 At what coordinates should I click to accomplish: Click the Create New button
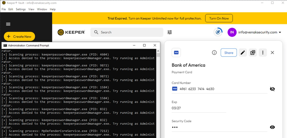tap(19, 37)
